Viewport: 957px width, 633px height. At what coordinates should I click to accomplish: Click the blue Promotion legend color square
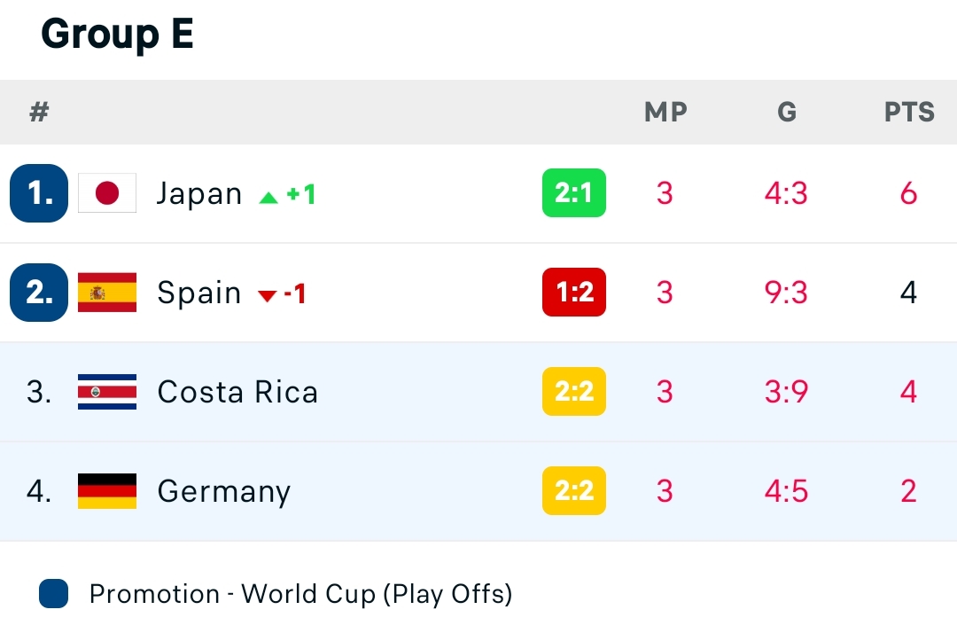[x=53, y=594]
